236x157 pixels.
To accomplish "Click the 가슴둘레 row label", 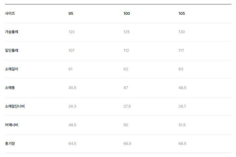I will point(12,32).
